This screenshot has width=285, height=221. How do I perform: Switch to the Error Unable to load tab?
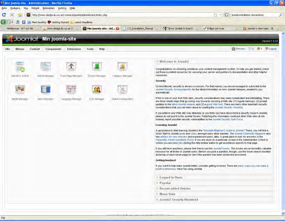(x=180, y=29)
